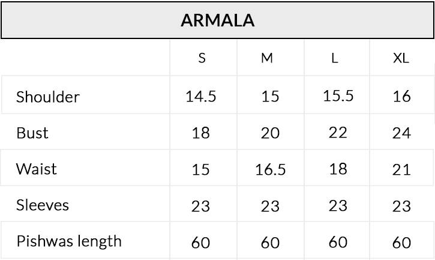Image resolution: width=435 pixels, height=260 pixels.
Task: Click the ARMALA table title header
Action: (x=218, y=20)
